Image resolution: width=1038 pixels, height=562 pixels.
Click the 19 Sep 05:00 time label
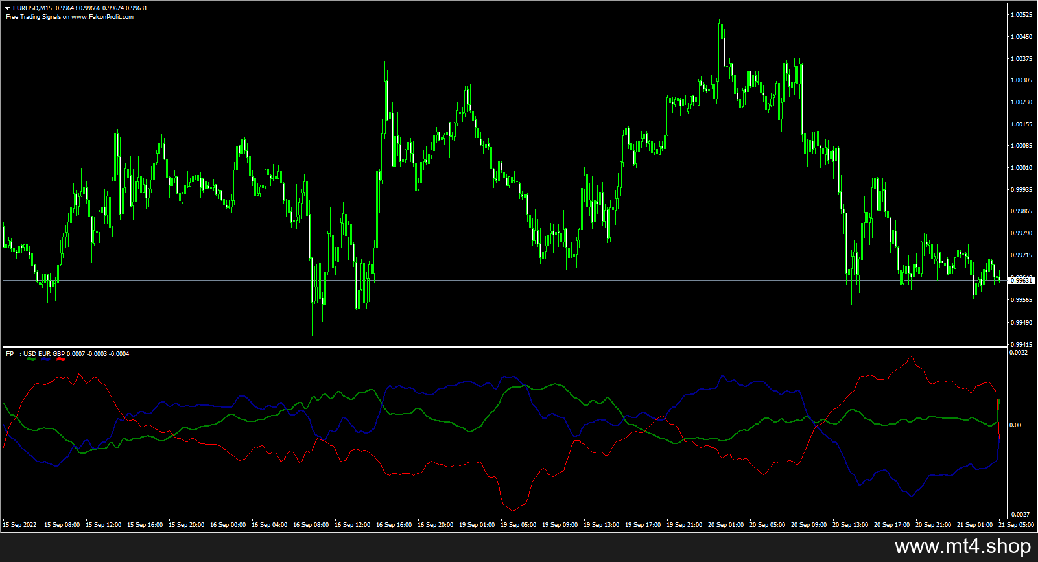click(518, 525)
